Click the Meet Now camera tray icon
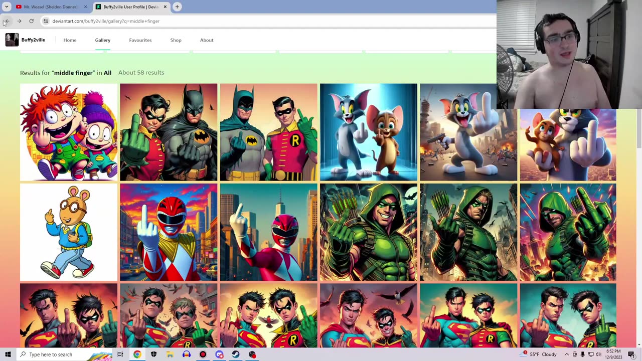Viewport: 642px width, 361px height. 575,354
